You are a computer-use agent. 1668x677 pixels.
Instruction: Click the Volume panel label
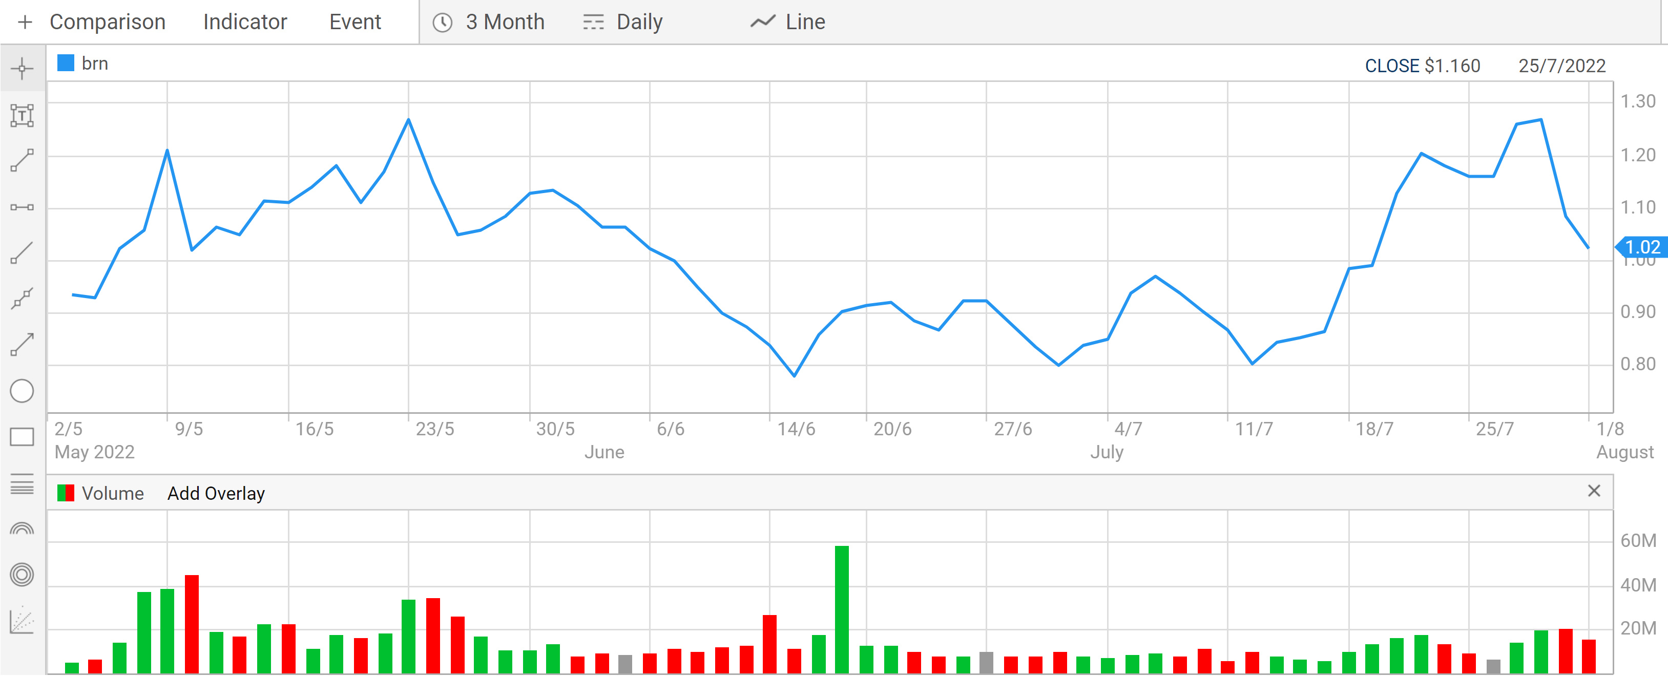(x=113, y=493)
